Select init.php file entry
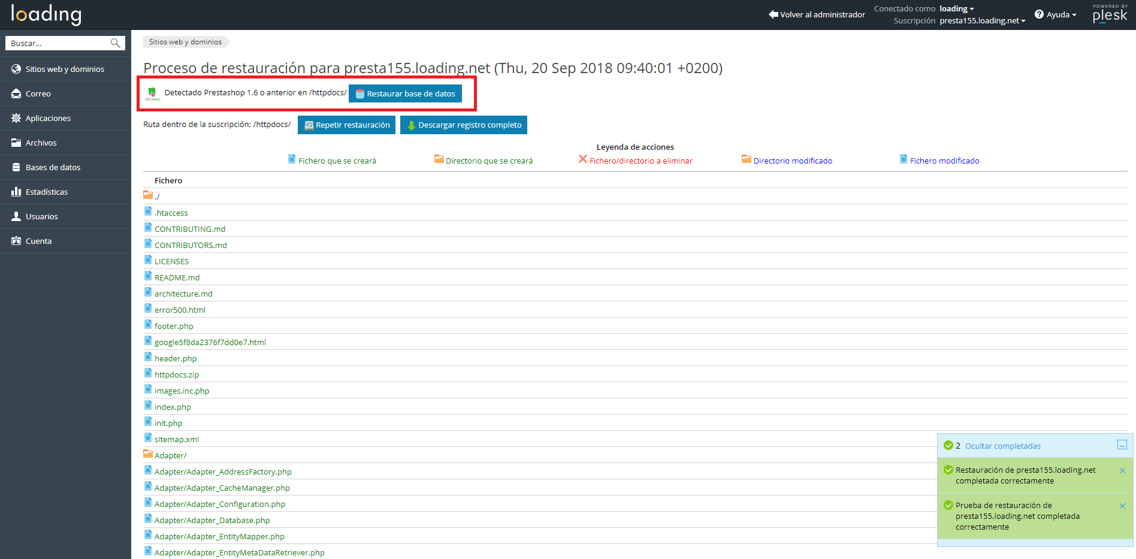The image size is (1136, 559). pos(168,423)
